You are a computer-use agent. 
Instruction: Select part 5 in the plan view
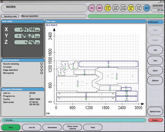click(x=109, y=64)
